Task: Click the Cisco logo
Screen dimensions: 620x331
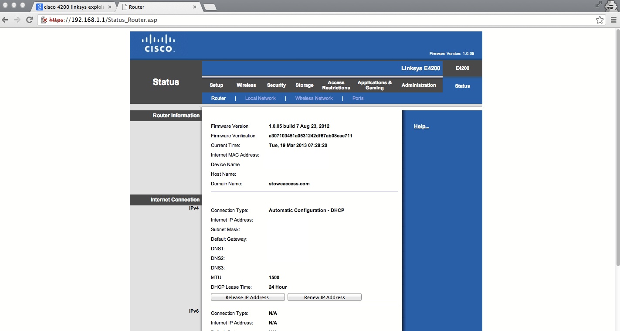Action: [159, 44]
